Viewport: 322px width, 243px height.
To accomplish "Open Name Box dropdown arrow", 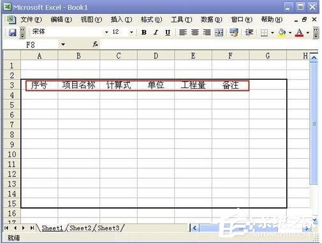I will [x=63, y=45].
